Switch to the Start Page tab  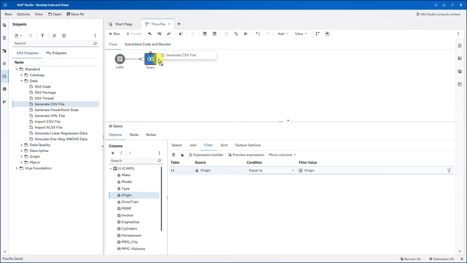point(121,24)
